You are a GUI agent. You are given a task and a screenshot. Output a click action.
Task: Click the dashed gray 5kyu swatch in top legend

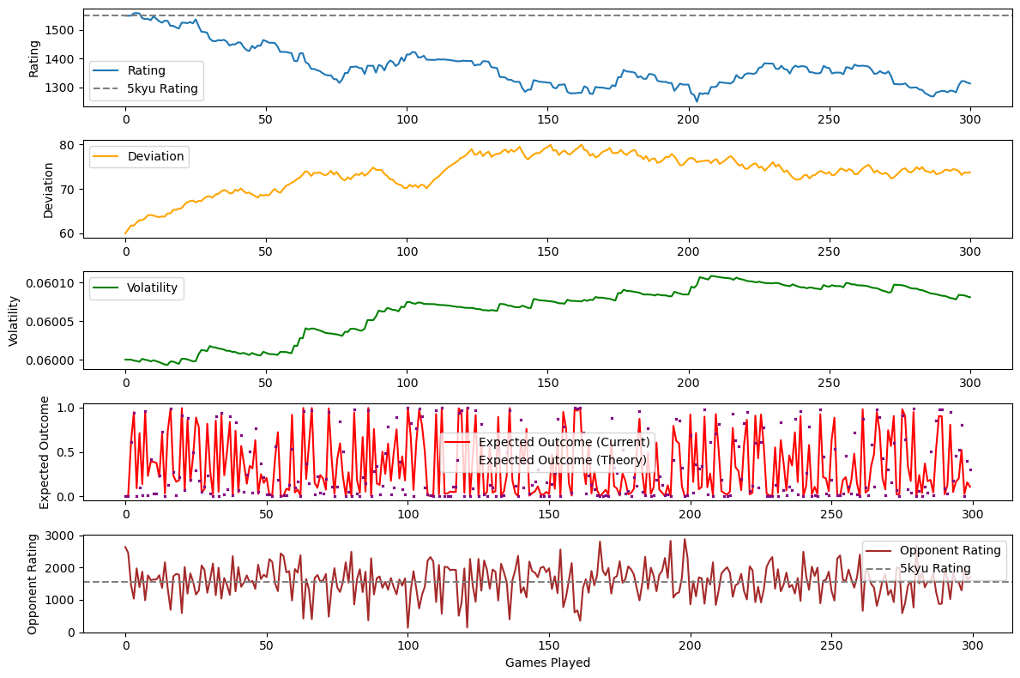tap(107, 88)
